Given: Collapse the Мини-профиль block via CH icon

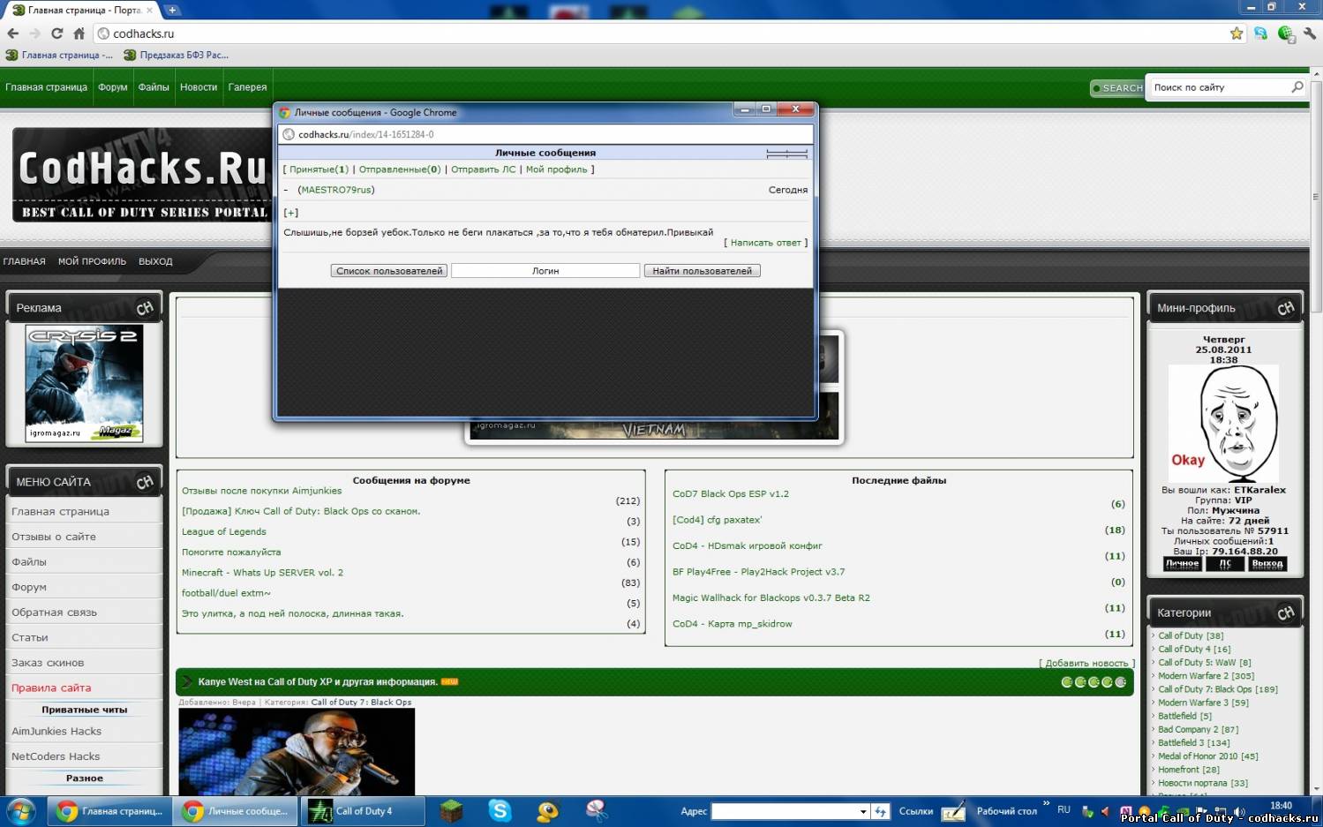Looking at the screenshot, I should 1286,308.
